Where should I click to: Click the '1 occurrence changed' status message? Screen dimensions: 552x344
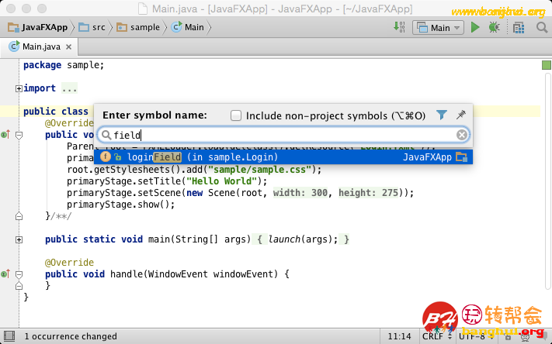pyautogui.click(x=71, y=336)
